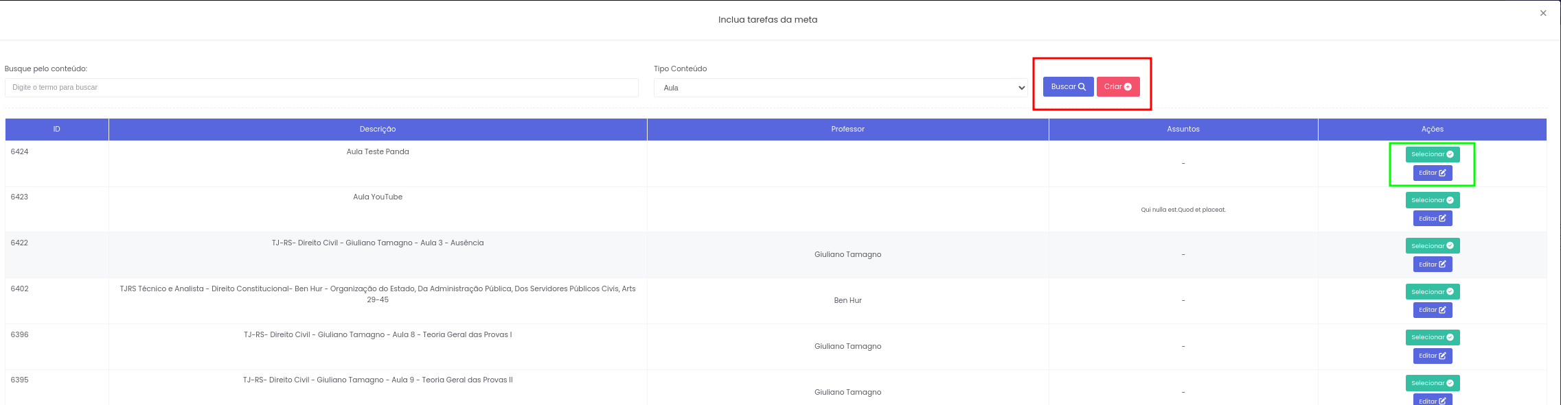Select Aula 9 Teoria Geral das Provas II
Image resolution: width=1561 pixels, height=405 pixels.
(x=1432, y=383)
